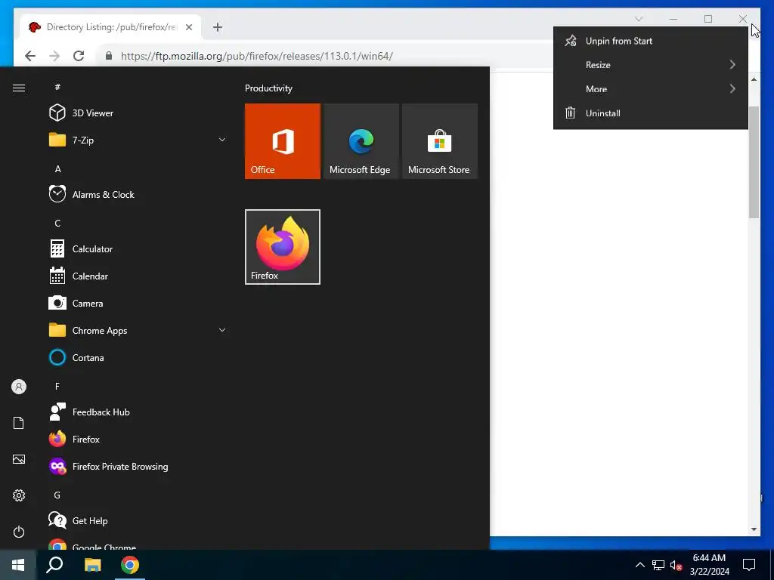
Task: Open a new tab in Chrome
Action: 218,27
